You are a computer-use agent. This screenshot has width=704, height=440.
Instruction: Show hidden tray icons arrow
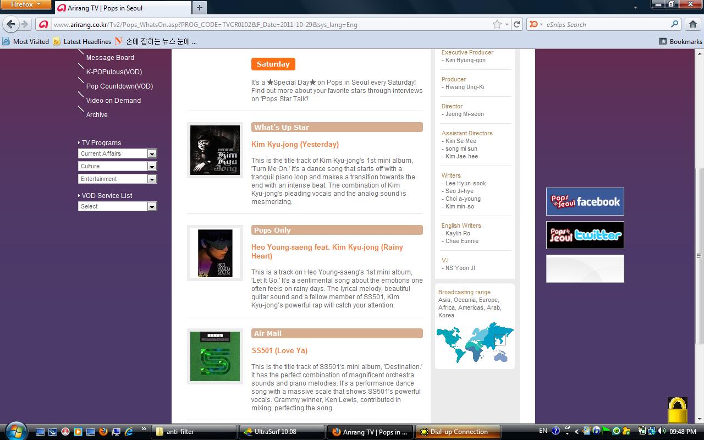577,431
